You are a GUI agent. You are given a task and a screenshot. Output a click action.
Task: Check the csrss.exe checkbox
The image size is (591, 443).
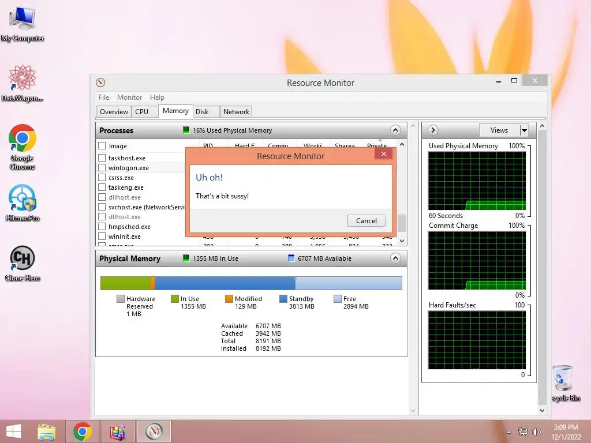coord(102,178)
